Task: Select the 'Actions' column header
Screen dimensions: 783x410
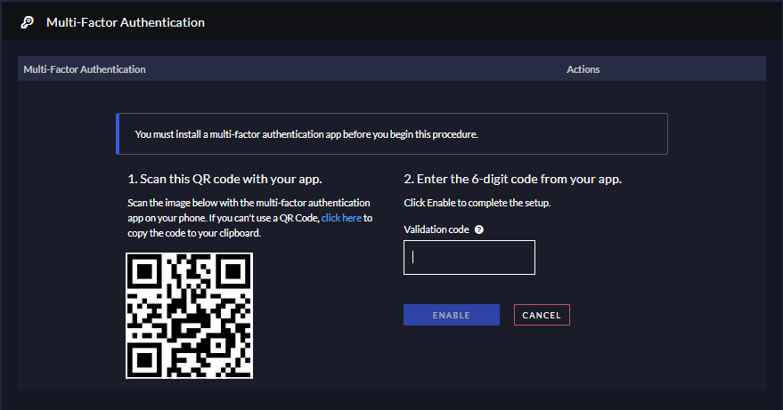Action: (583, 69)
